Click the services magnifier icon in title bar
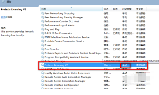The height and width of the screenshot is (95, 159). (3, 2)
